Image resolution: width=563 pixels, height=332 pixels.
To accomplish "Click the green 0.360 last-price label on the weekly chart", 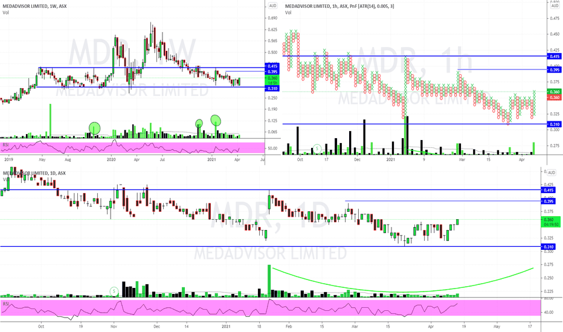I will (272, 80).
